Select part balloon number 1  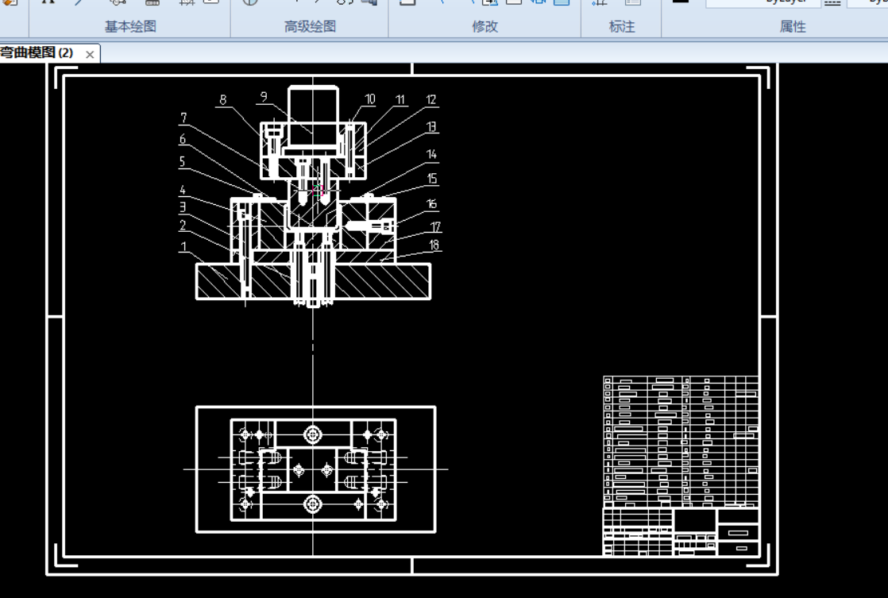point(183,246)
